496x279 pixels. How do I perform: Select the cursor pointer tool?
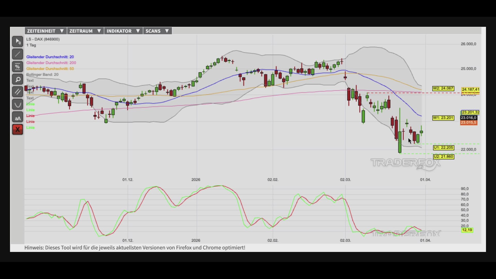click(18, 42)
